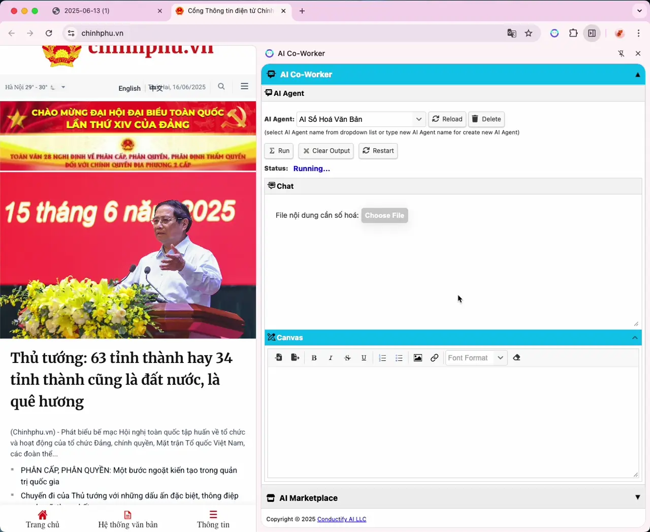
Task: Insert an image into the Canvas
Action: click(x=418, y=358)
